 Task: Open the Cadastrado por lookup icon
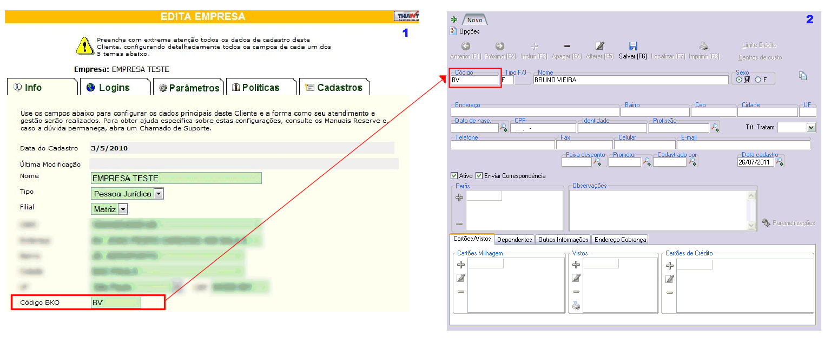pyautogui.click(x=692, y=162)
